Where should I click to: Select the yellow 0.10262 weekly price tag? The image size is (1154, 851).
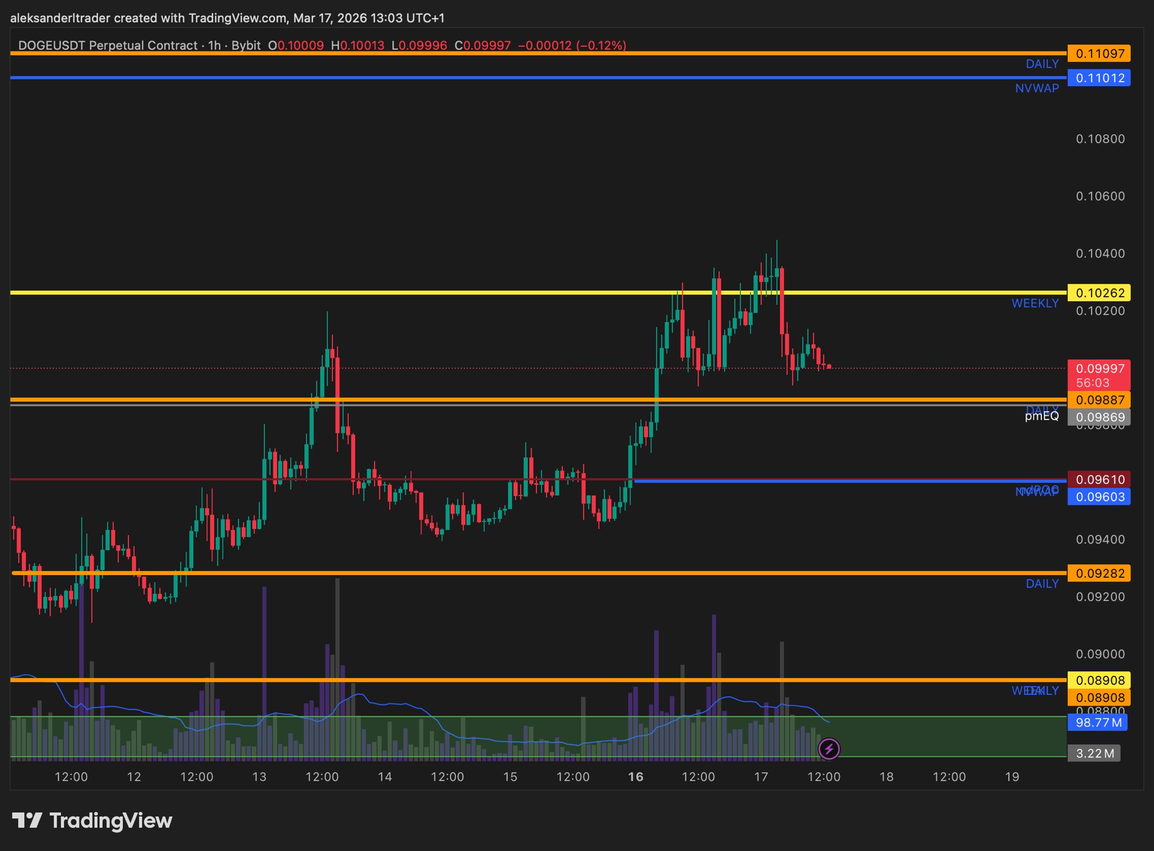click(1099, 293)
